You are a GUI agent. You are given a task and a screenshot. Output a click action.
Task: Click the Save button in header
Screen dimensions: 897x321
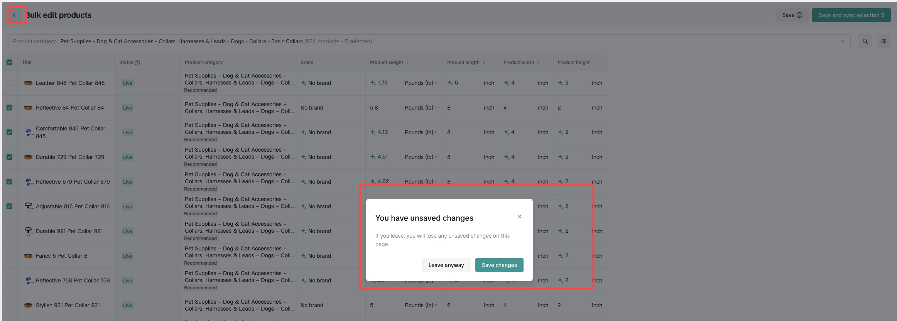tap(792, 15)
